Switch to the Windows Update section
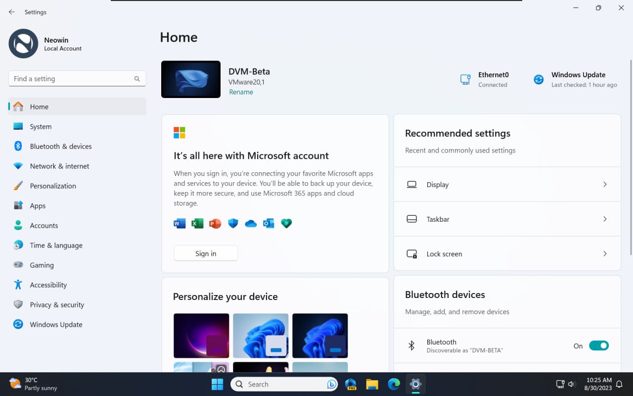 point(56,324)
